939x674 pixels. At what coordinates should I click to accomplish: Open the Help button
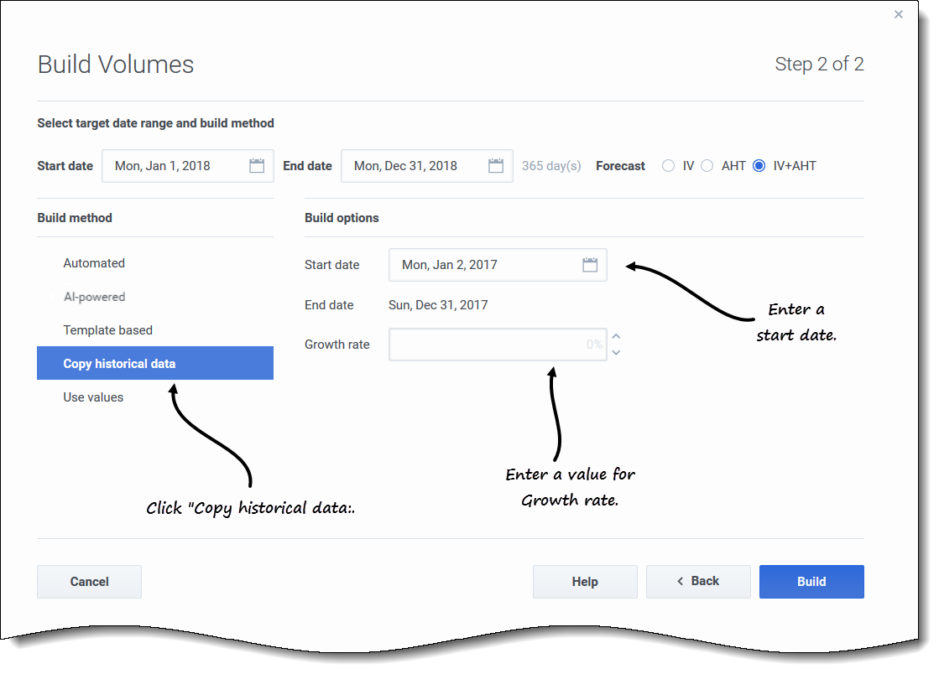point(585,582)
